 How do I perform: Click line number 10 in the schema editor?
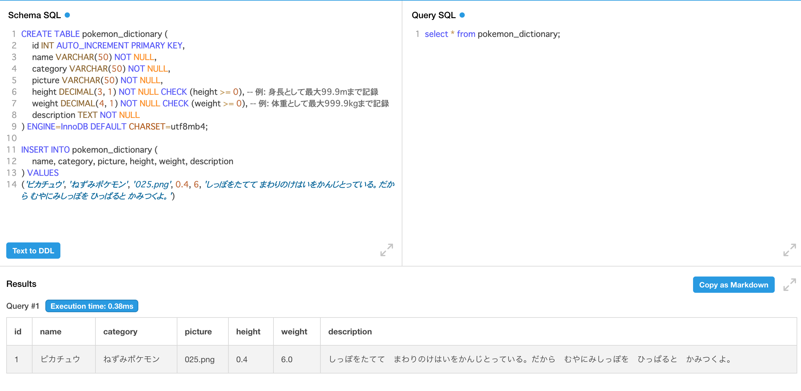click(x=12, y=138)
